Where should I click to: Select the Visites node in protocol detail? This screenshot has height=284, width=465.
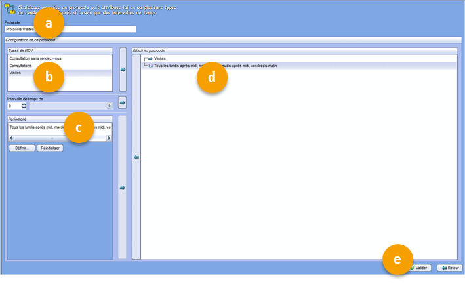[x=160, y=58]
